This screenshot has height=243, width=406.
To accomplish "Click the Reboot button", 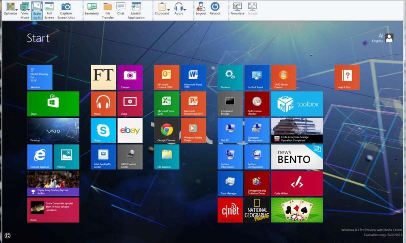I will coord(215,9).
